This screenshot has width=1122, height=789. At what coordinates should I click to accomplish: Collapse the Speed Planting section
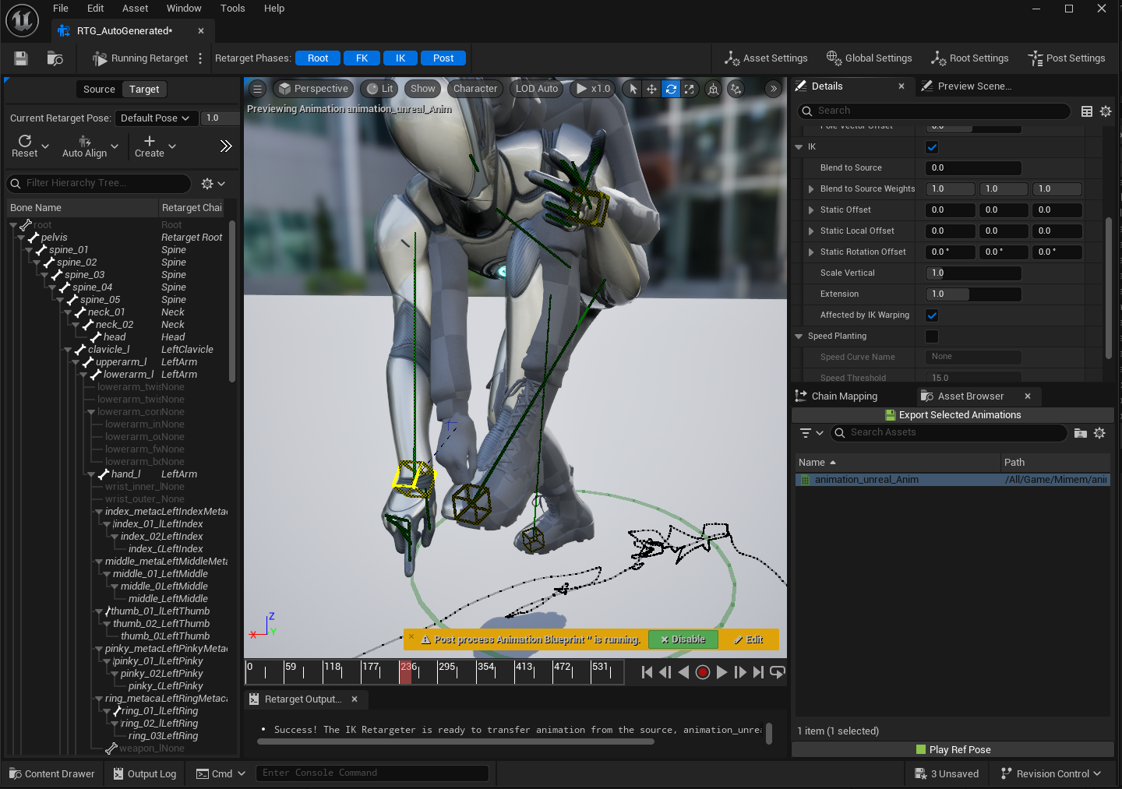[x=799, y=336]
